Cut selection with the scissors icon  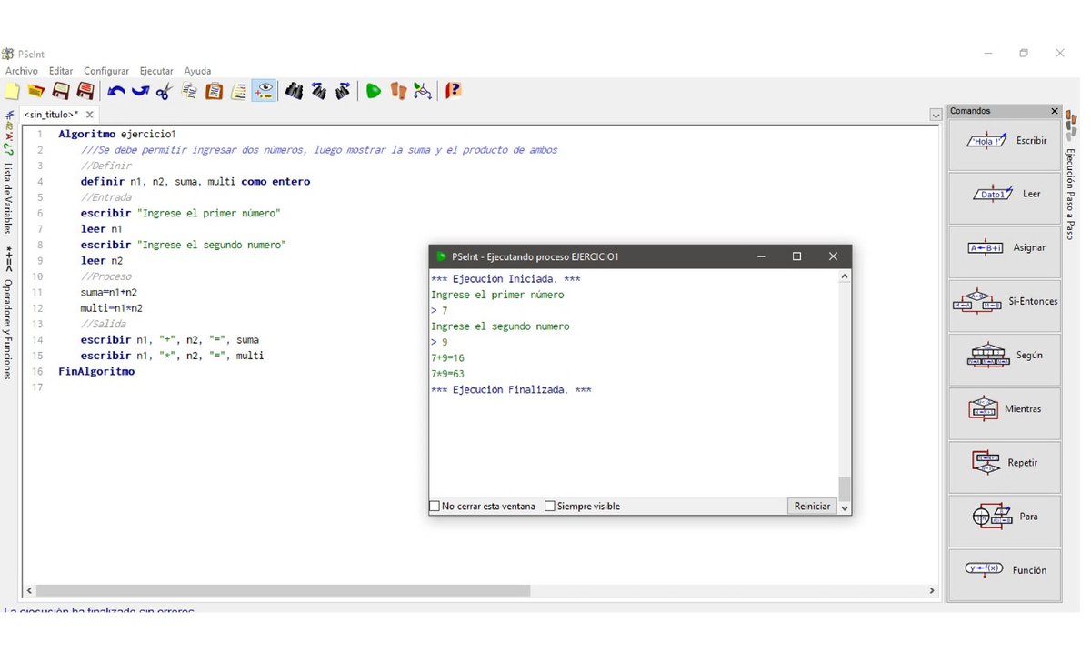(165, 91)
